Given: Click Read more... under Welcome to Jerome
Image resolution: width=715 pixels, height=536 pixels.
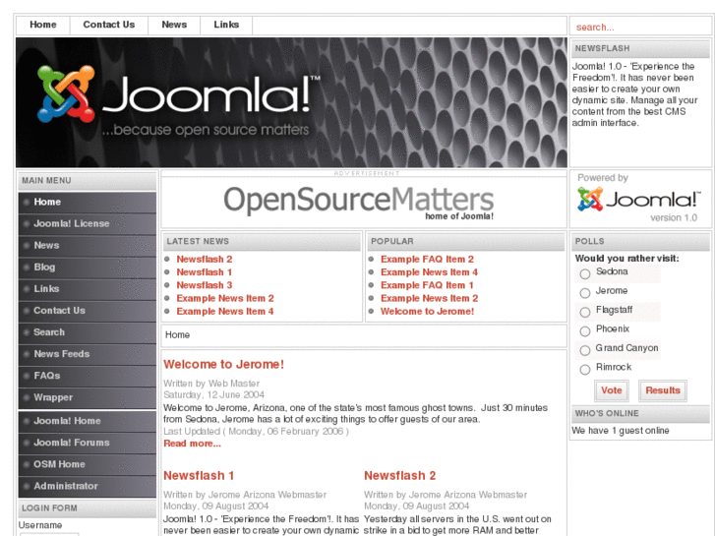Looking at the screenshot, I should tap(192, 444).
